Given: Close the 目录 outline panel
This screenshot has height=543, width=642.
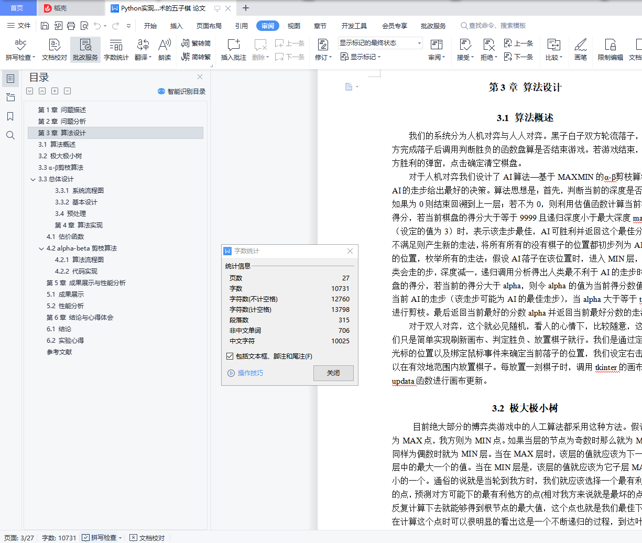Looking at the screenshot, I should [200, 77].
